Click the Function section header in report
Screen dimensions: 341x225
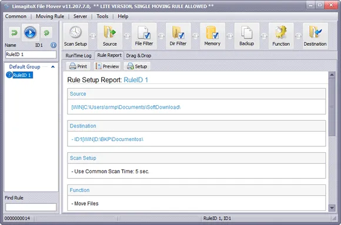coord(196,190)
